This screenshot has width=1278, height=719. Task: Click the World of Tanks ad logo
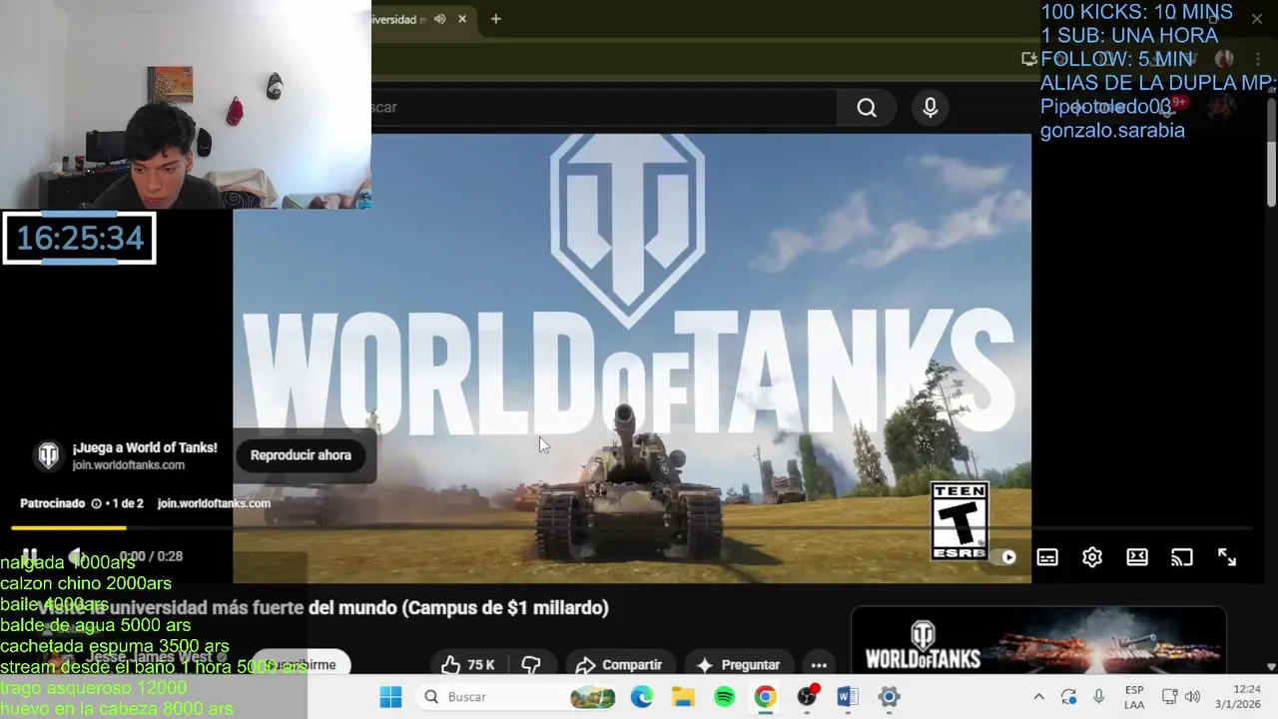coord(48,455)
